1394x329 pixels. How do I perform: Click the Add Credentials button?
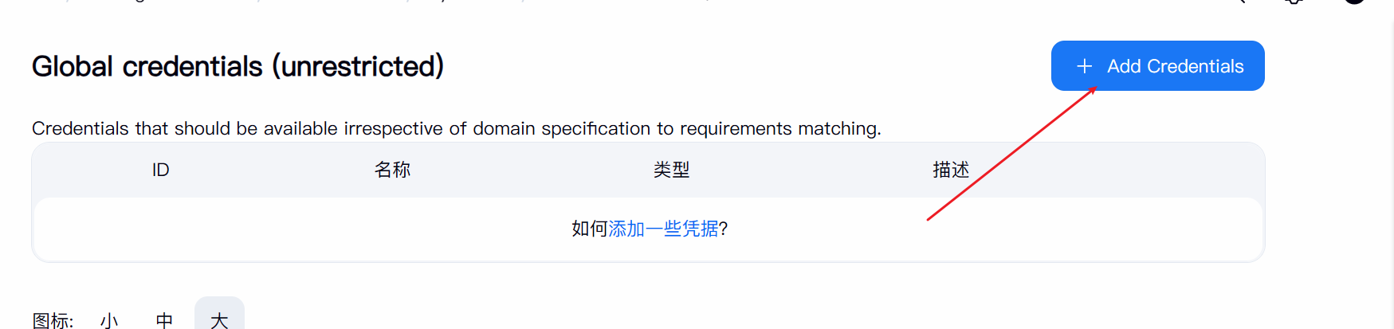pyautogui.click(x=1157, y=66)
